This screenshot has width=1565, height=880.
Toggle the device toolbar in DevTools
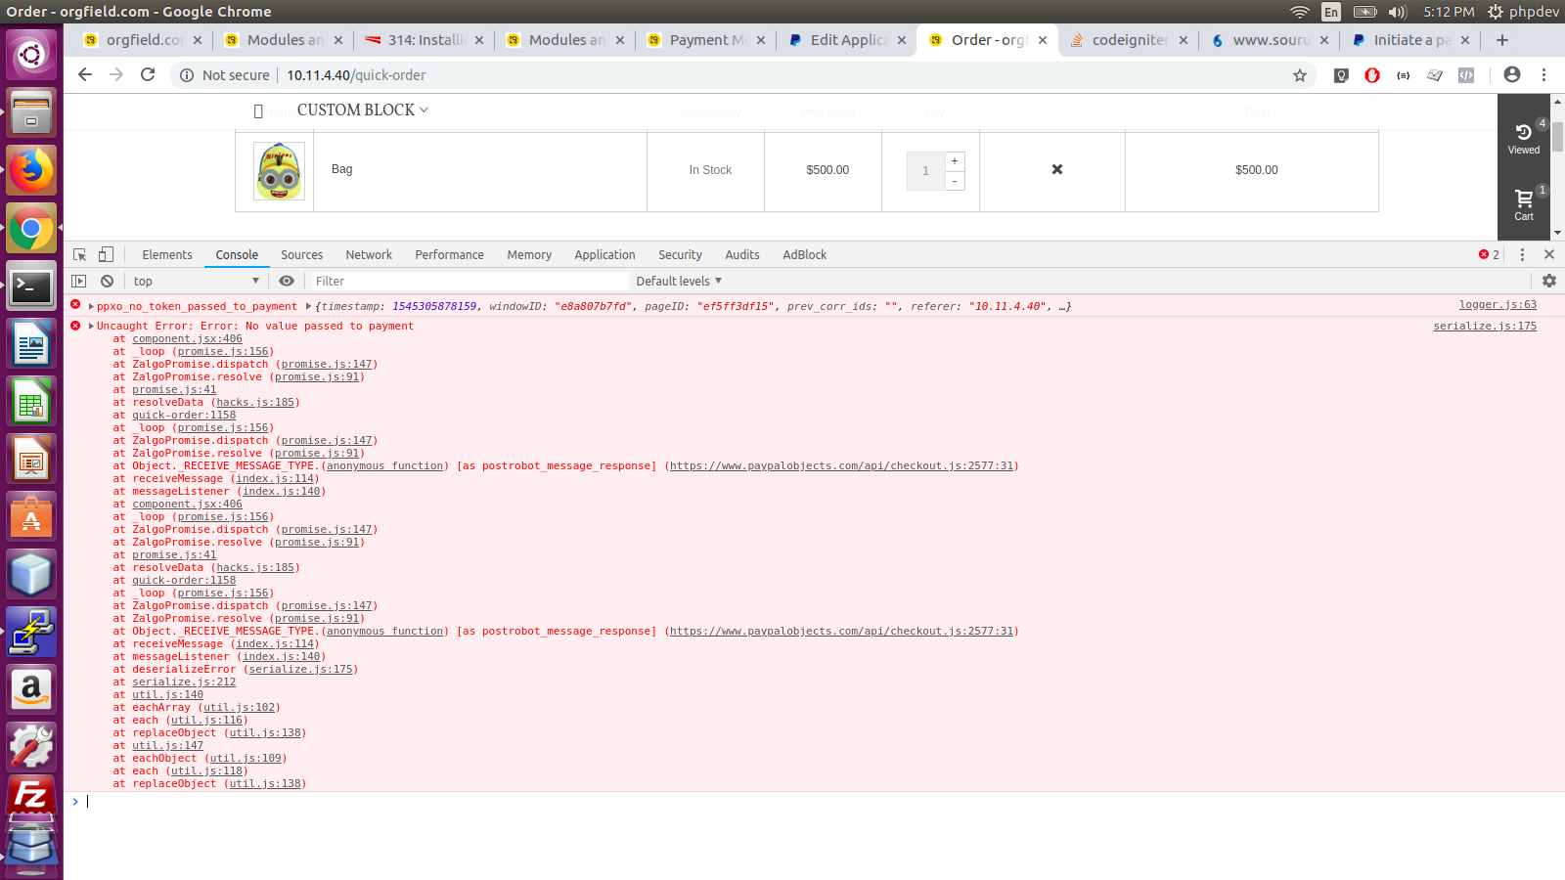point(106,253)
